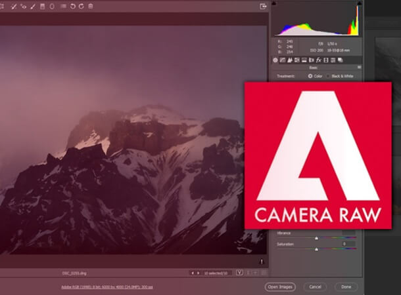Open the Presets panel tab
Screen dimensions: 401x295
point(333,60)
